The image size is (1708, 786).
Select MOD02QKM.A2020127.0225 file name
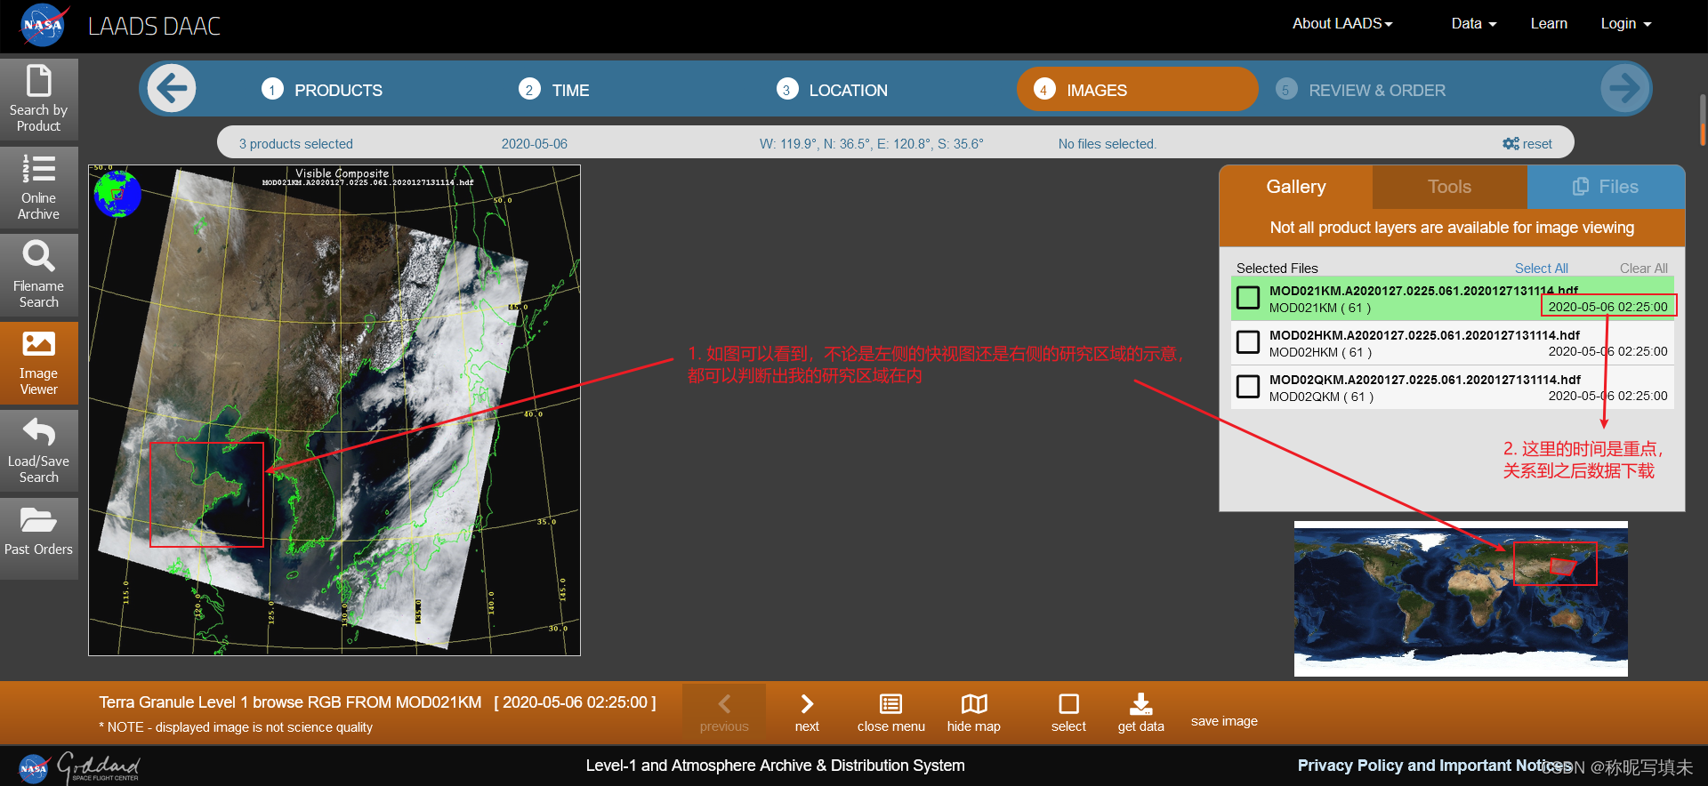click(1423, 380)
